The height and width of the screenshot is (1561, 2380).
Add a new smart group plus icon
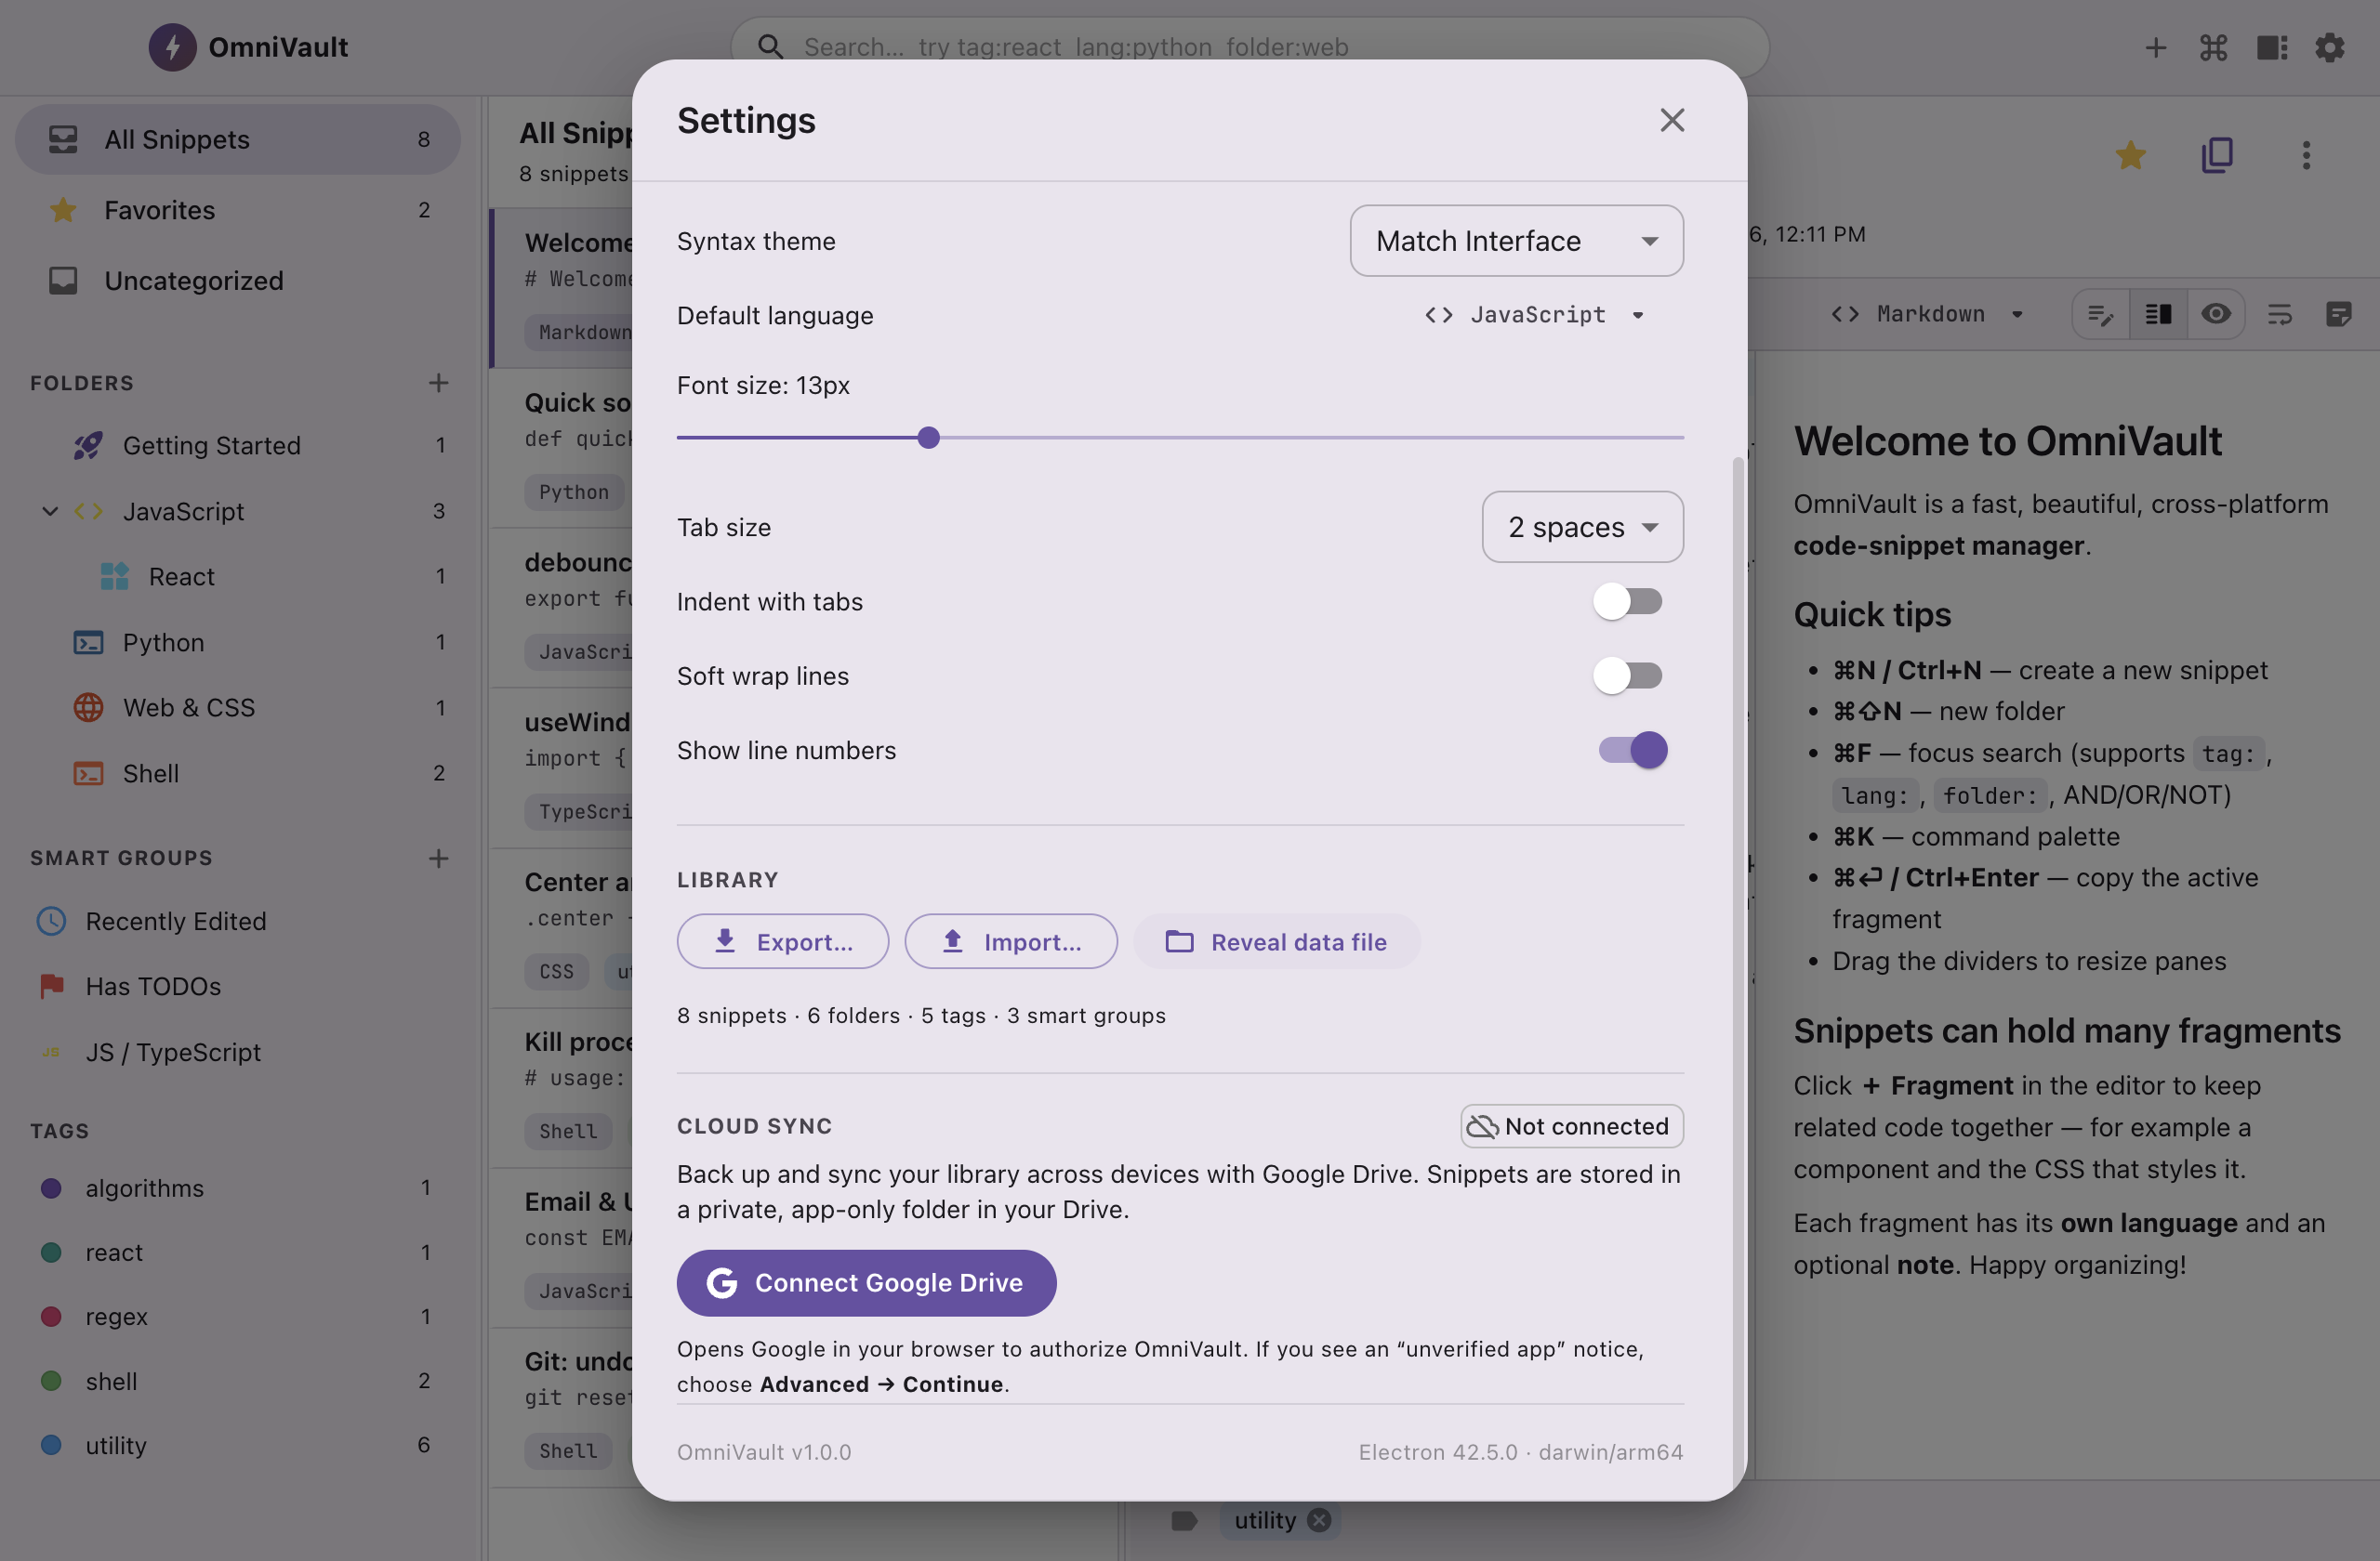[x=438, y=859]
